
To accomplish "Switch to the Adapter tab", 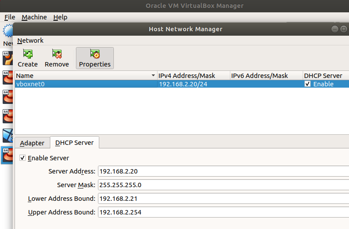I will (32, 143).
